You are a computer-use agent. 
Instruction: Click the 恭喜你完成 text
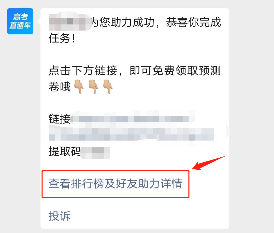point(193,22)
